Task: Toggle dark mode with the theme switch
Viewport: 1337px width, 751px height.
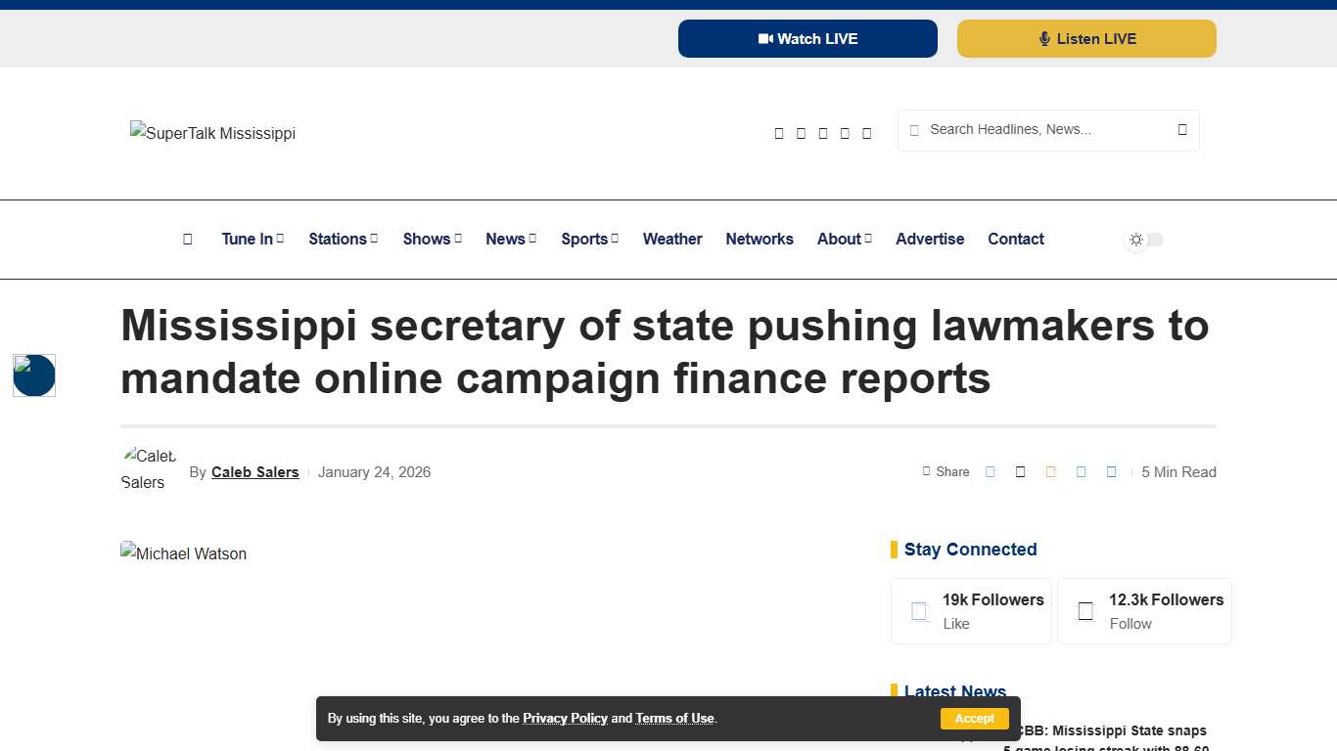Action: (1143, 239)
